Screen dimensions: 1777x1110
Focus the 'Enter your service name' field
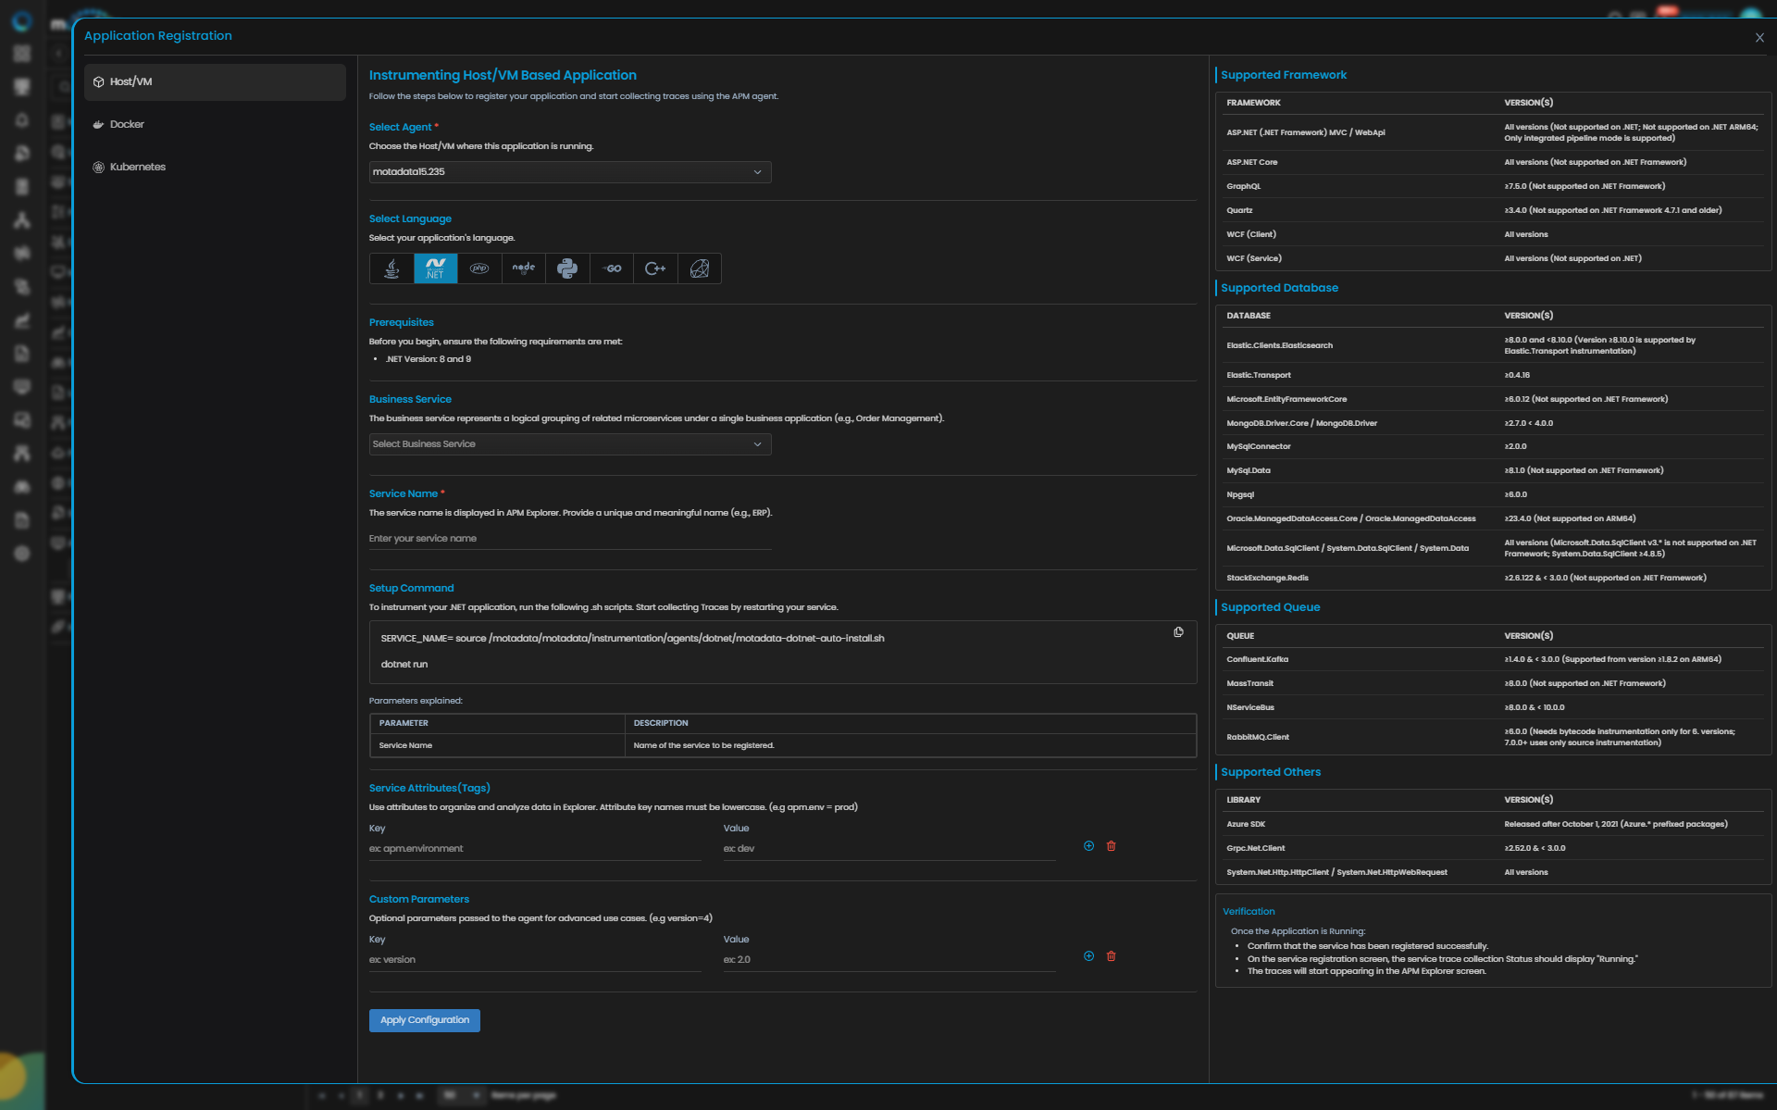tap(570, 539)
